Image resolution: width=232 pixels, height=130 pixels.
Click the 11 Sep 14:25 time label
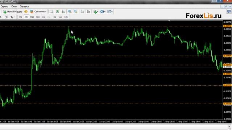click(x=13, y=122)
